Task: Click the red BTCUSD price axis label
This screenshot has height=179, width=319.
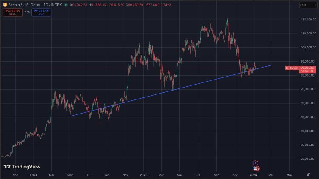Action: (x=292, y=68)
